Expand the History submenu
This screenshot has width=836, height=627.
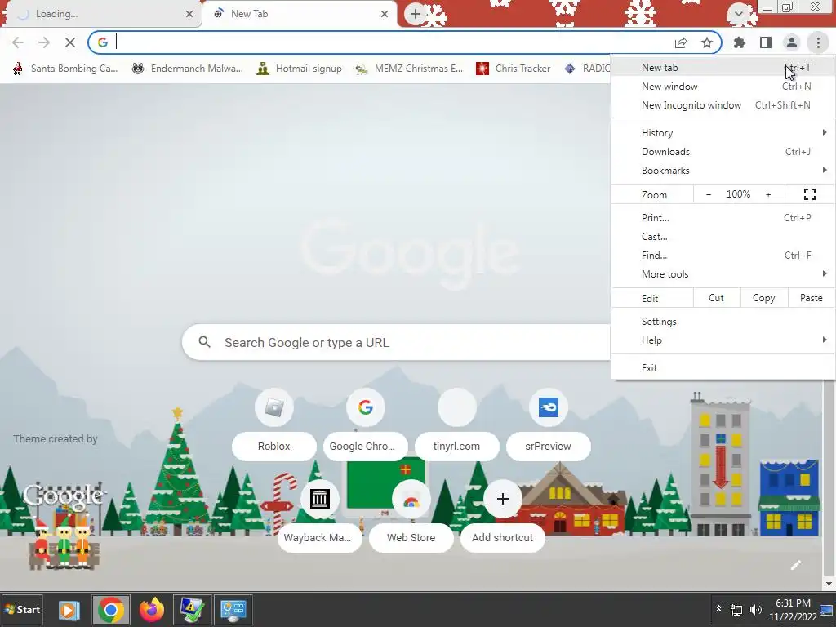[723, 133]
